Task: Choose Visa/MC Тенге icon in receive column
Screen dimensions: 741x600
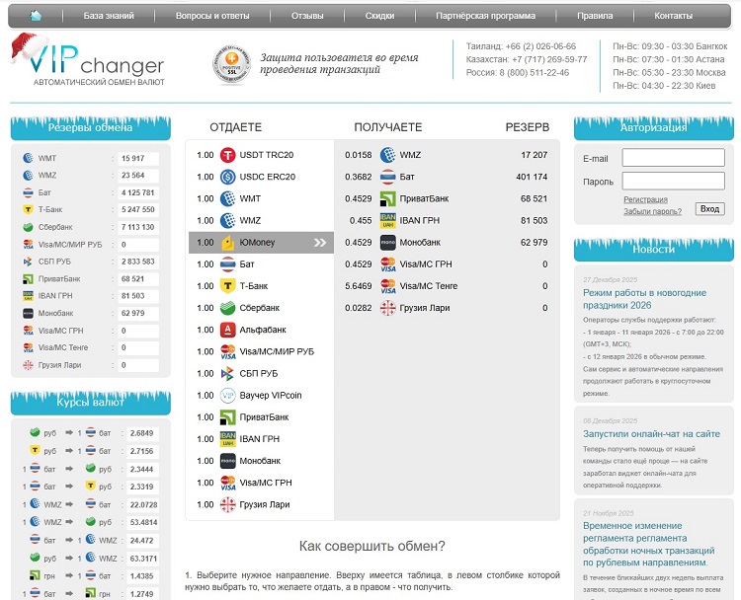Action: (388, 286)
